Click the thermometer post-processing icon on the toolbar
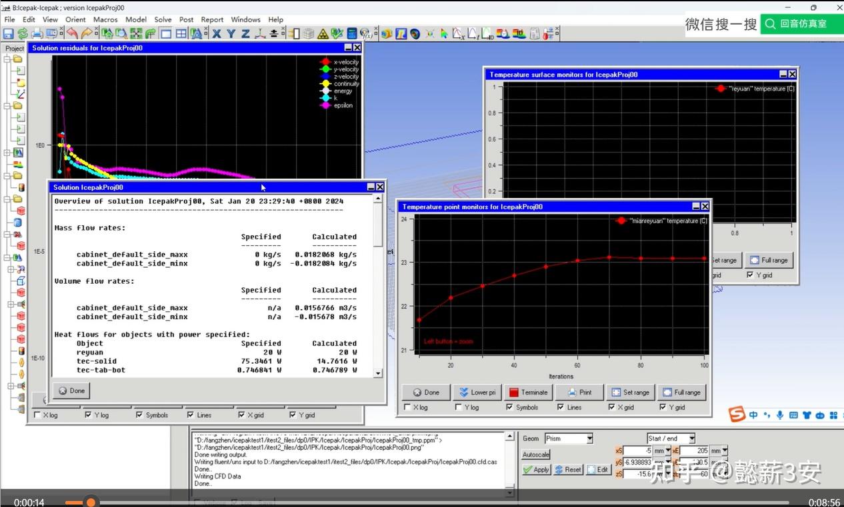Viewport: 844px width, 507px height. point(547,33)
